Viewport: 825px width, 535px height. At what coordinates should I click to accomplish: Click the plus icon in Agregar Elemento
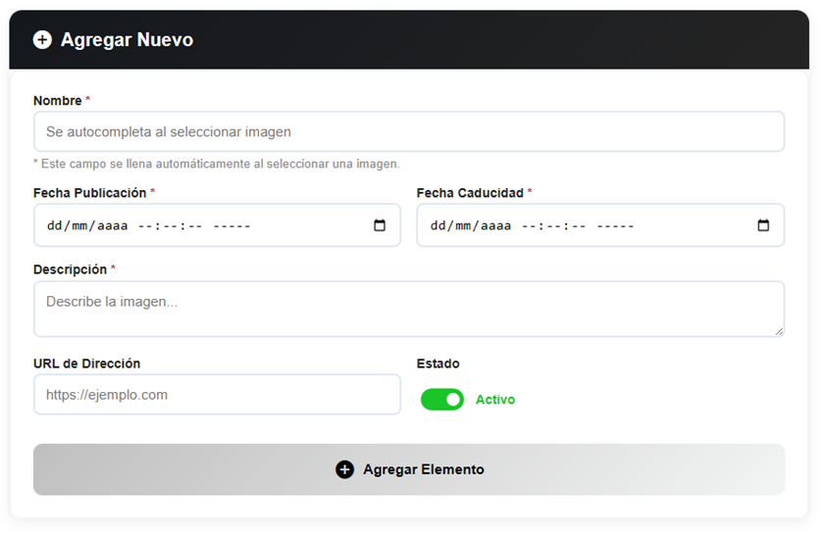click(x=344, y=469)
